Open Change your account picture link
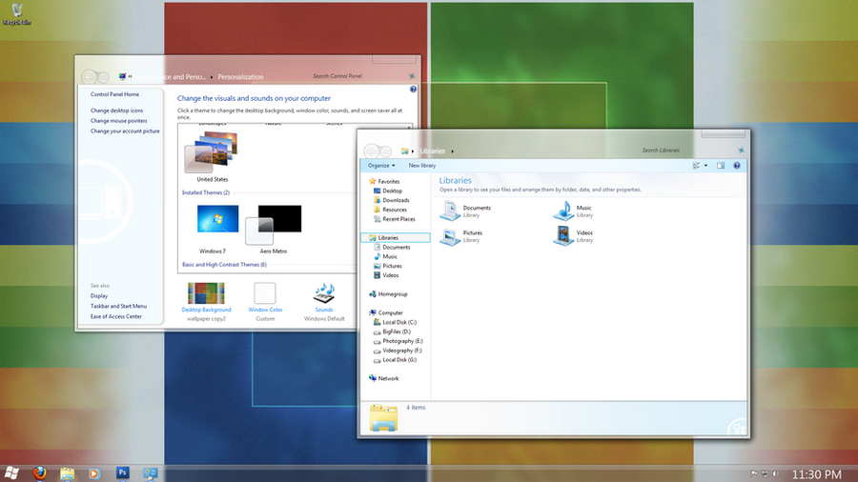Screen dimensions: 858x482 pos(125,131)
